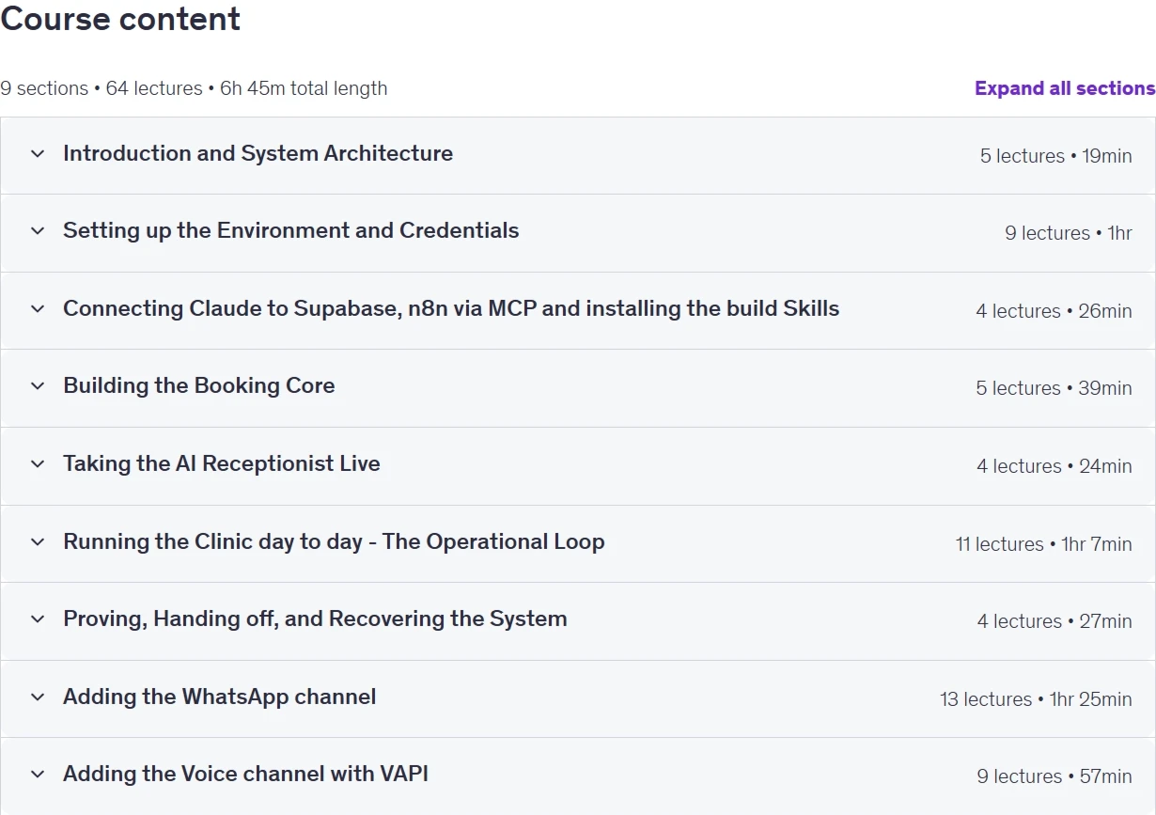Click 9 lectures • 57min label
This screenshot has width=1156, height=815.
coord(1054,776)
